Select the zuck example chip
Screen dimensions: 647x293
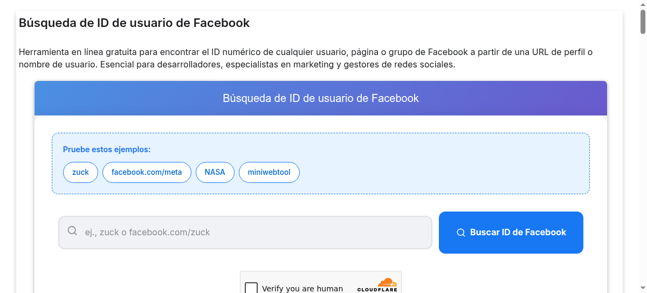pyautogui.click(x=80, y=172)
